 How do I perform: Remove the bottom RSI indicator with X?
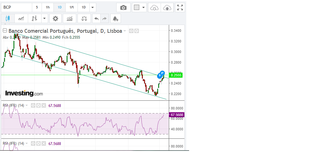pyautogui.click(x=44, y=143)
